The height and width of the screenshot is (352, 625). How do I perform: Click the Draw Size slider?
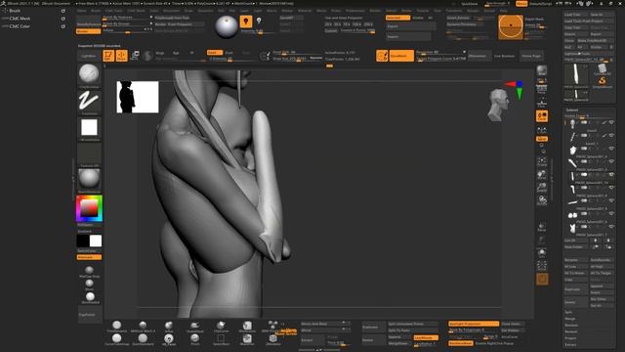pos(297,59)
